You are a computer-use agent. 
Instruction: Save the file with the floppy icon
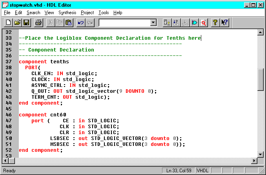(26, 23)
